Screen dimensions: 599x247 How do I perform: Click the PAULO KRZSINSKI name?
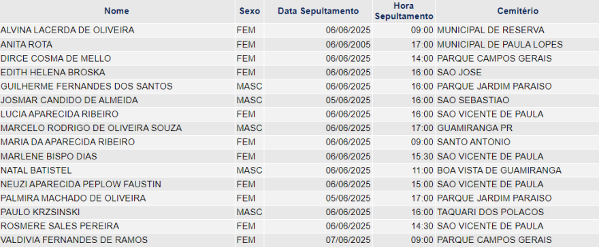(x=40, y=212)
